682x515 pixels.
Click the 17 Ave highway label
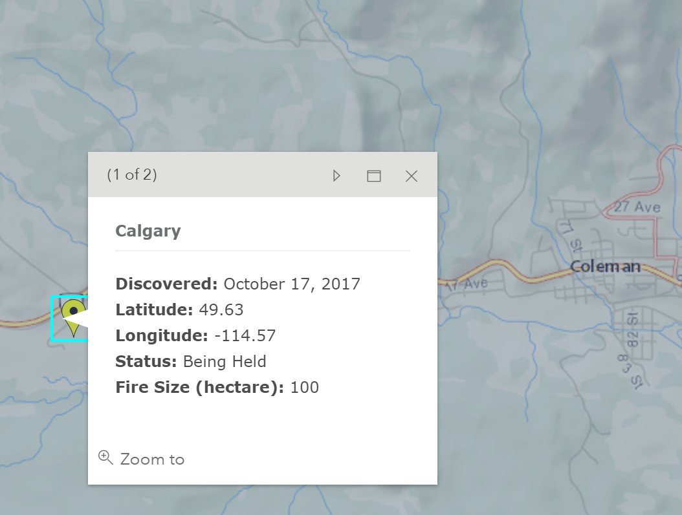pos(467,282)
